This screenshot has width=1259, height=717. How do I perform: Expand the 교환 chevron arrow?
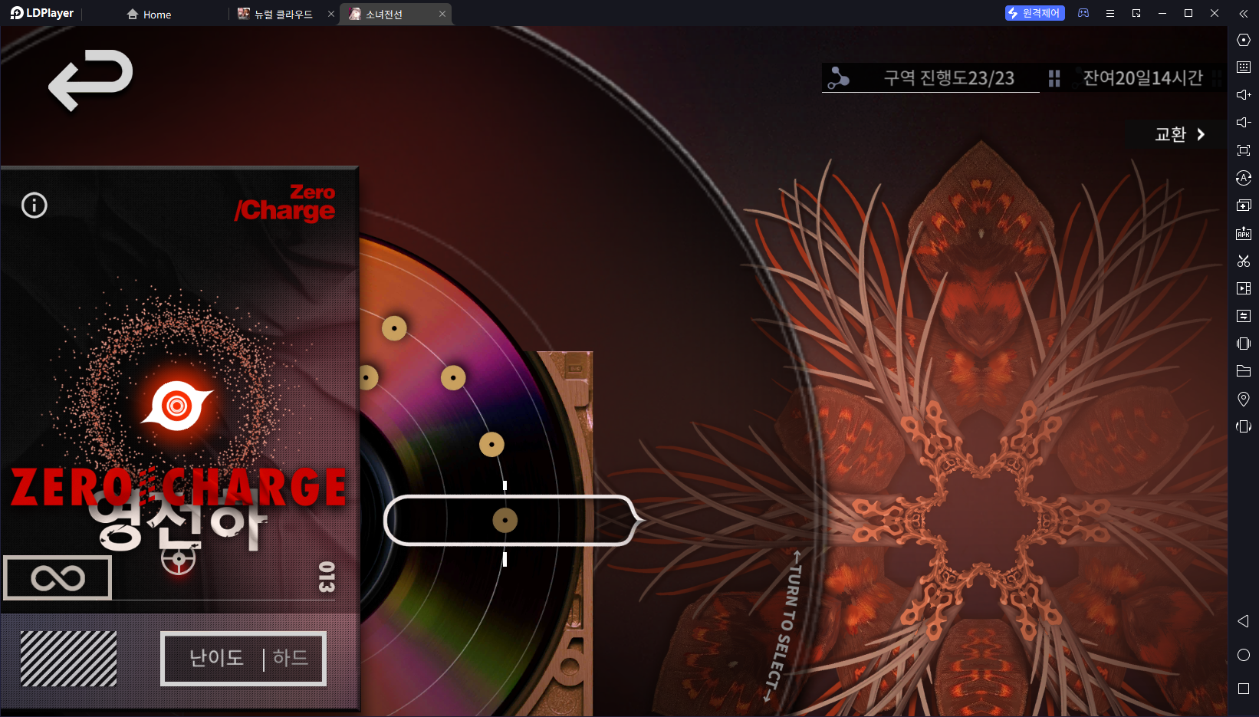(x=1201, y=134)
